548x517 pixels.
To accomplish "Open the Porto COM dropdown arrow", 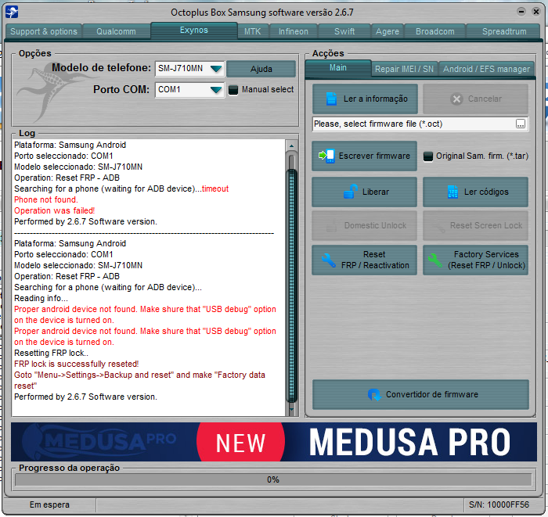I will pos(216,90).
